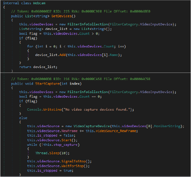Image resolution: width=191 pixels, height=177 pixels.
Task: Click the first FilterInfoCollection type reference in GetDevices
Action: [88, 24]
